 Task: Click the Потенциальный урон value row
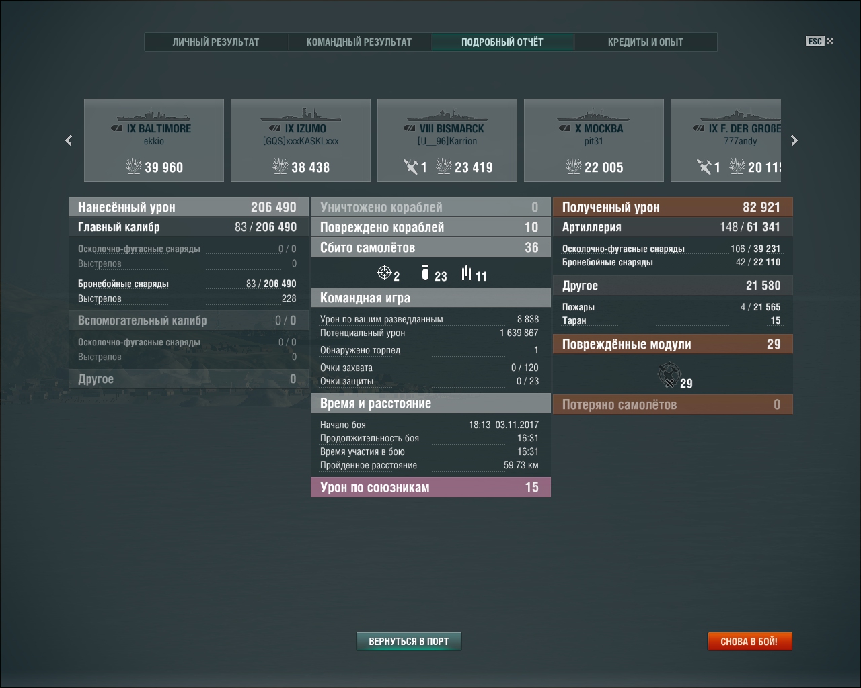click(429, 333)
